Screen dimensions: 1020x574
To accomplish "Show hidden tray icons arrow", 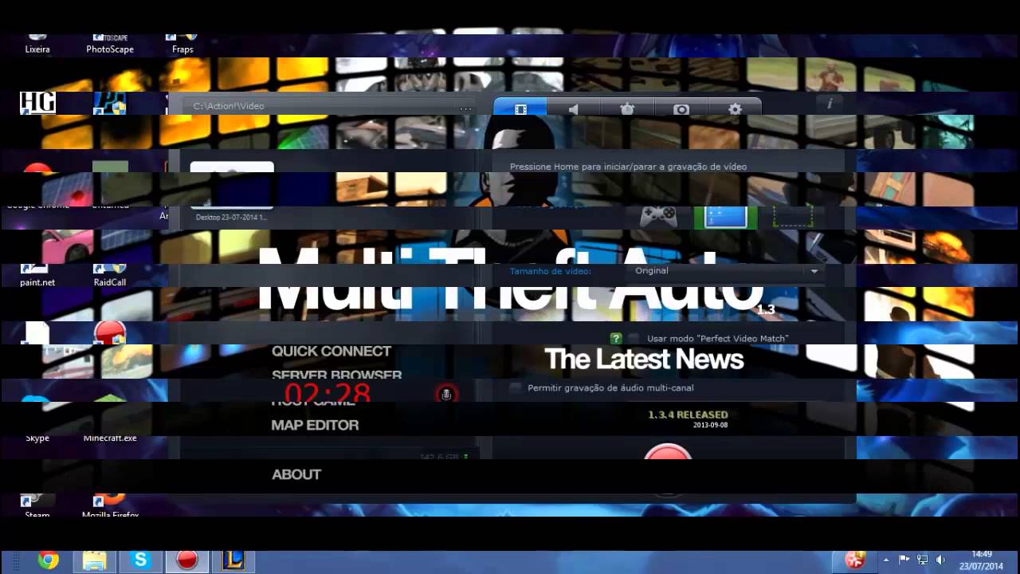I will (886, 560).
